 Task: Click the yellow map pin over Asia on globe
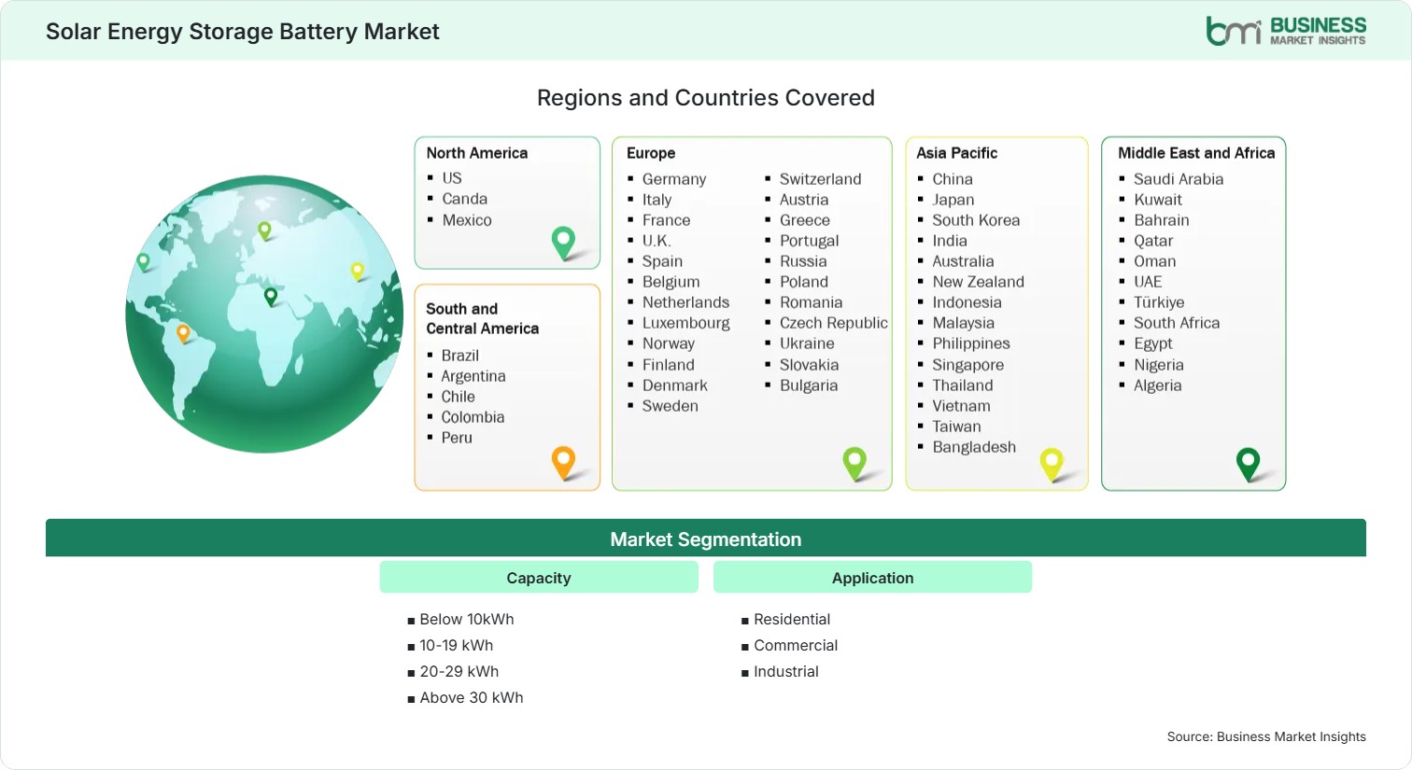pos(357,272)
